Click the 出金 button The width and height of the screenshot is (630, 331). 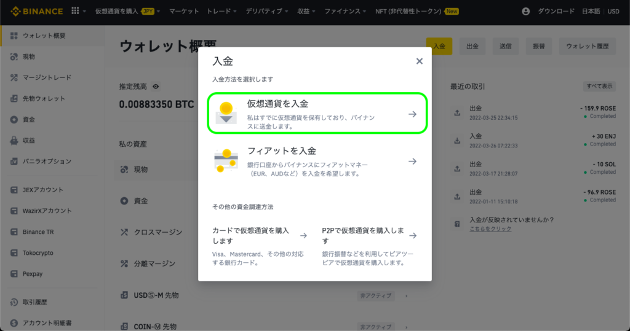click(x=472, y=46)
